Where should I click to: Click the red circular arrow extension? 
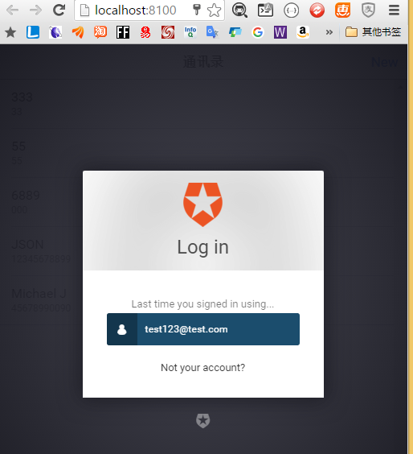coord(317,10)
